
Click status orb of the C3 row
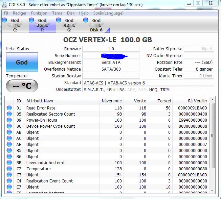tap(9, 175)
